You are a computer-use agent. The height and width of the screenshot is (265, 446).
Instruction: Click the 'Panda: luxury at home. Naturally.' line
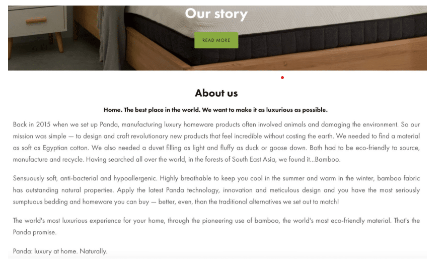[60, 251]
